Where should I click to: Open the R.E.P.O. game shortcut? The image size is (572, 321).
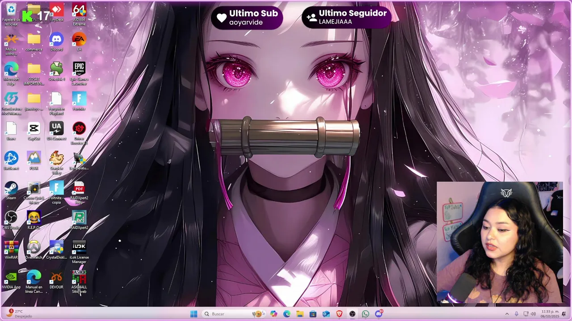pos(34,220)
